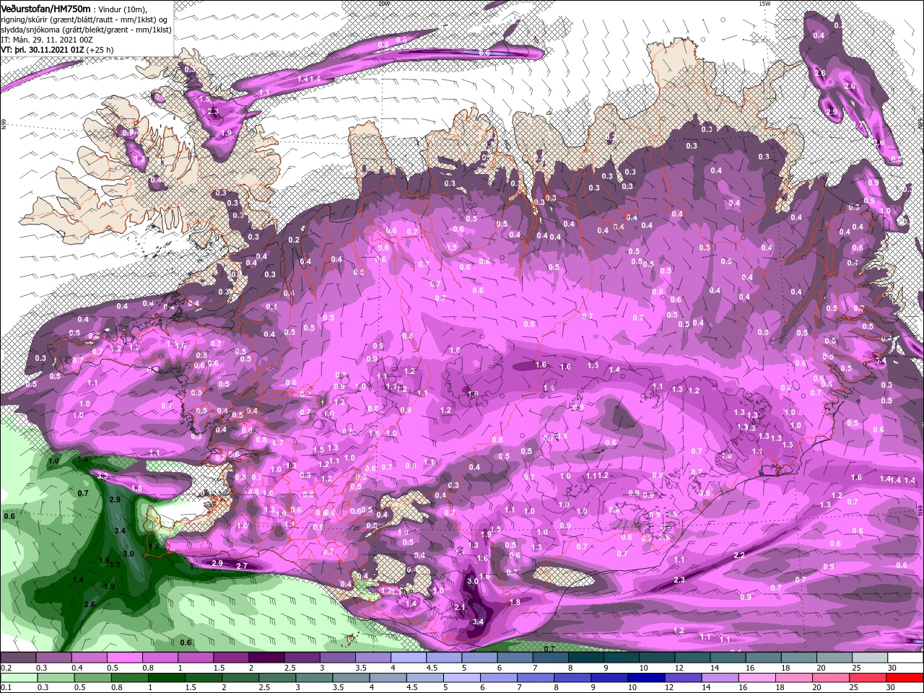The image size is (924, 693).
Task: Click the 2.7 precipitation value on the map
Action: (242, 566)
